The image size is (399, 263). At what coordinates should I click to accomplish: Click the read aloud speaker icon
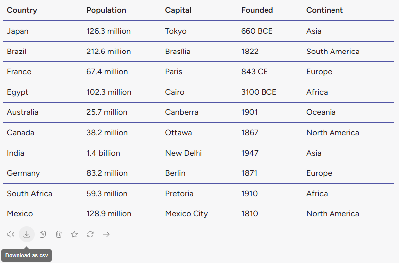[11, 234]
